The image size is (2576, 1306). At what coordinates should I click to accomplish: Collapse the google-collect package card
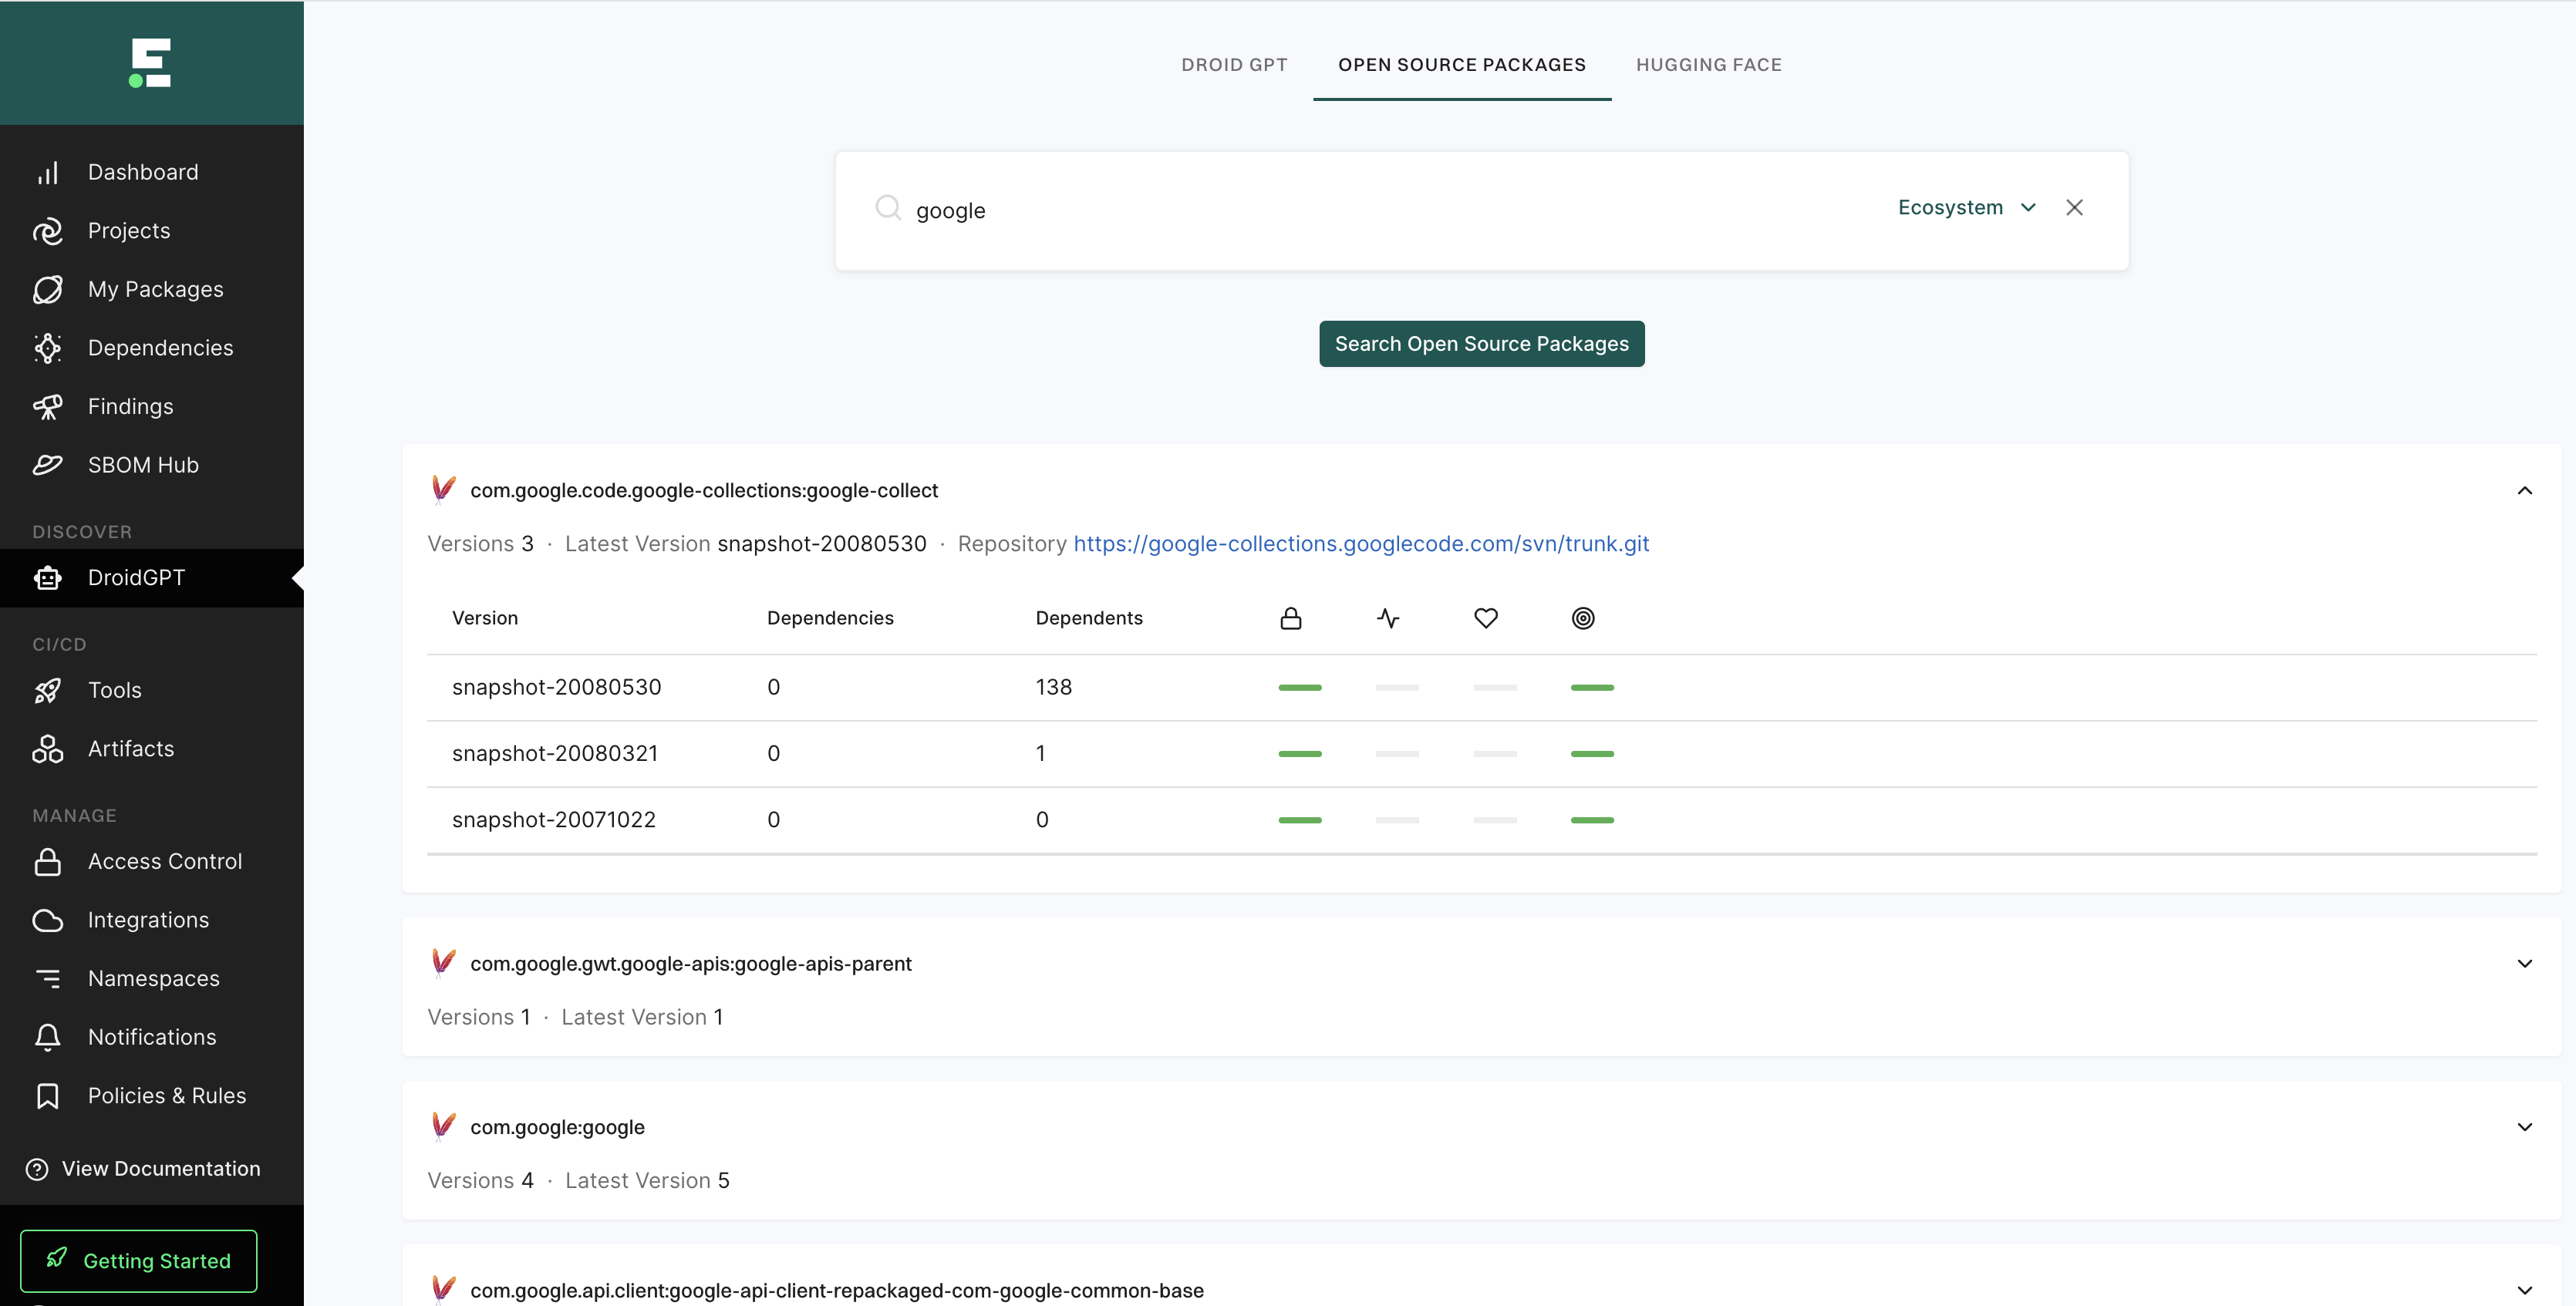2524,490
